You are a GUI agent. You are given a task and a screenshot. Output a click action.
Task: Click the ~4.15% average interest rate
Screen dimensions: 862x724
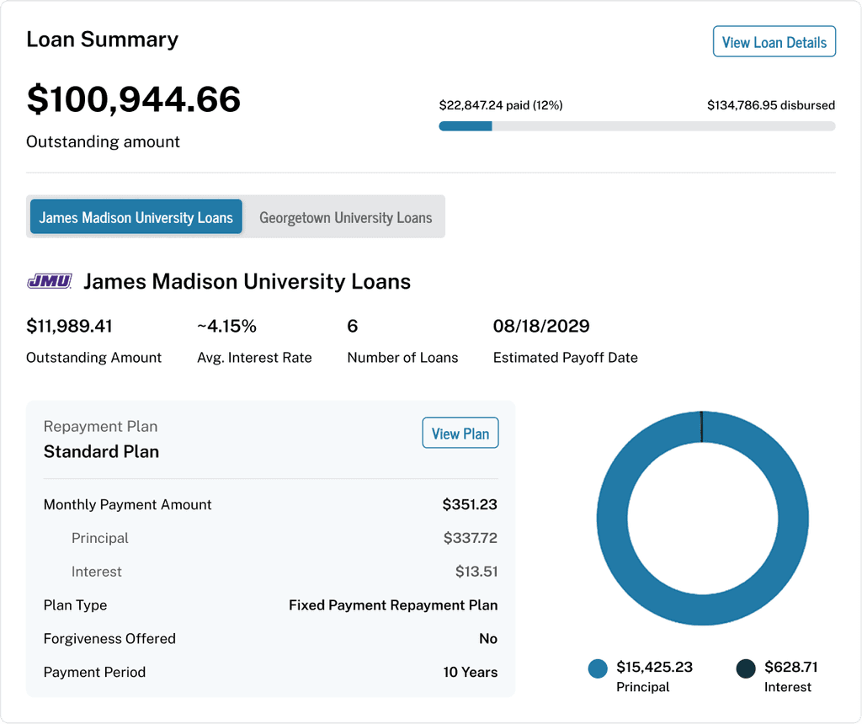226,326
